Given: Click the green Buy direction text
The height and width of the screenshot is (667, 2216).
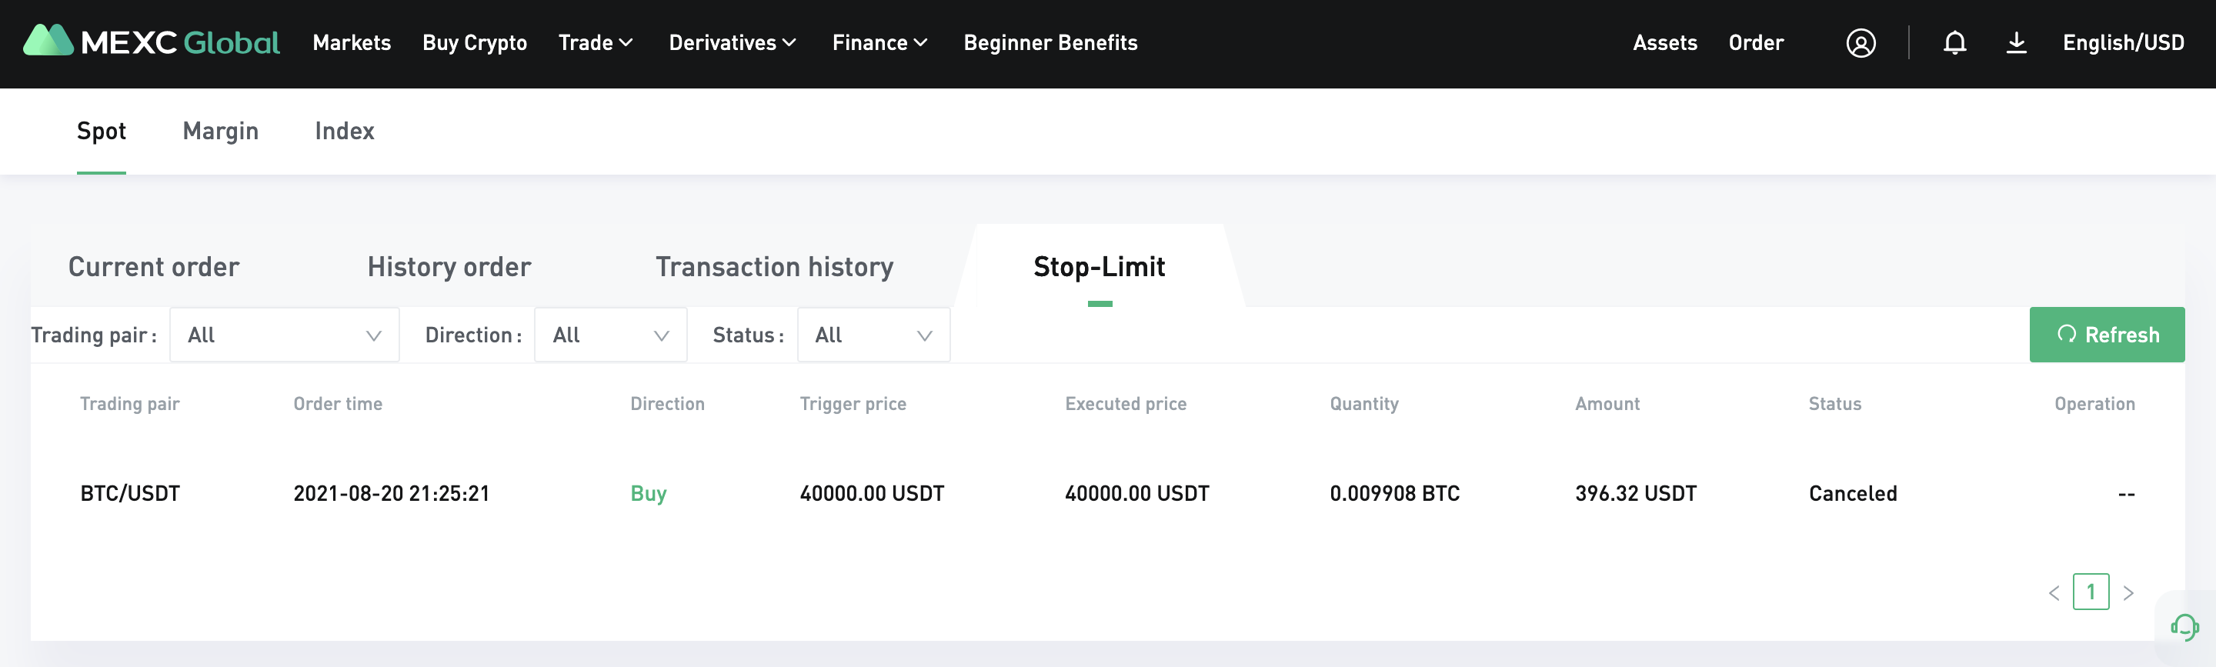Looking at the screenshot, I should point(649,493).
